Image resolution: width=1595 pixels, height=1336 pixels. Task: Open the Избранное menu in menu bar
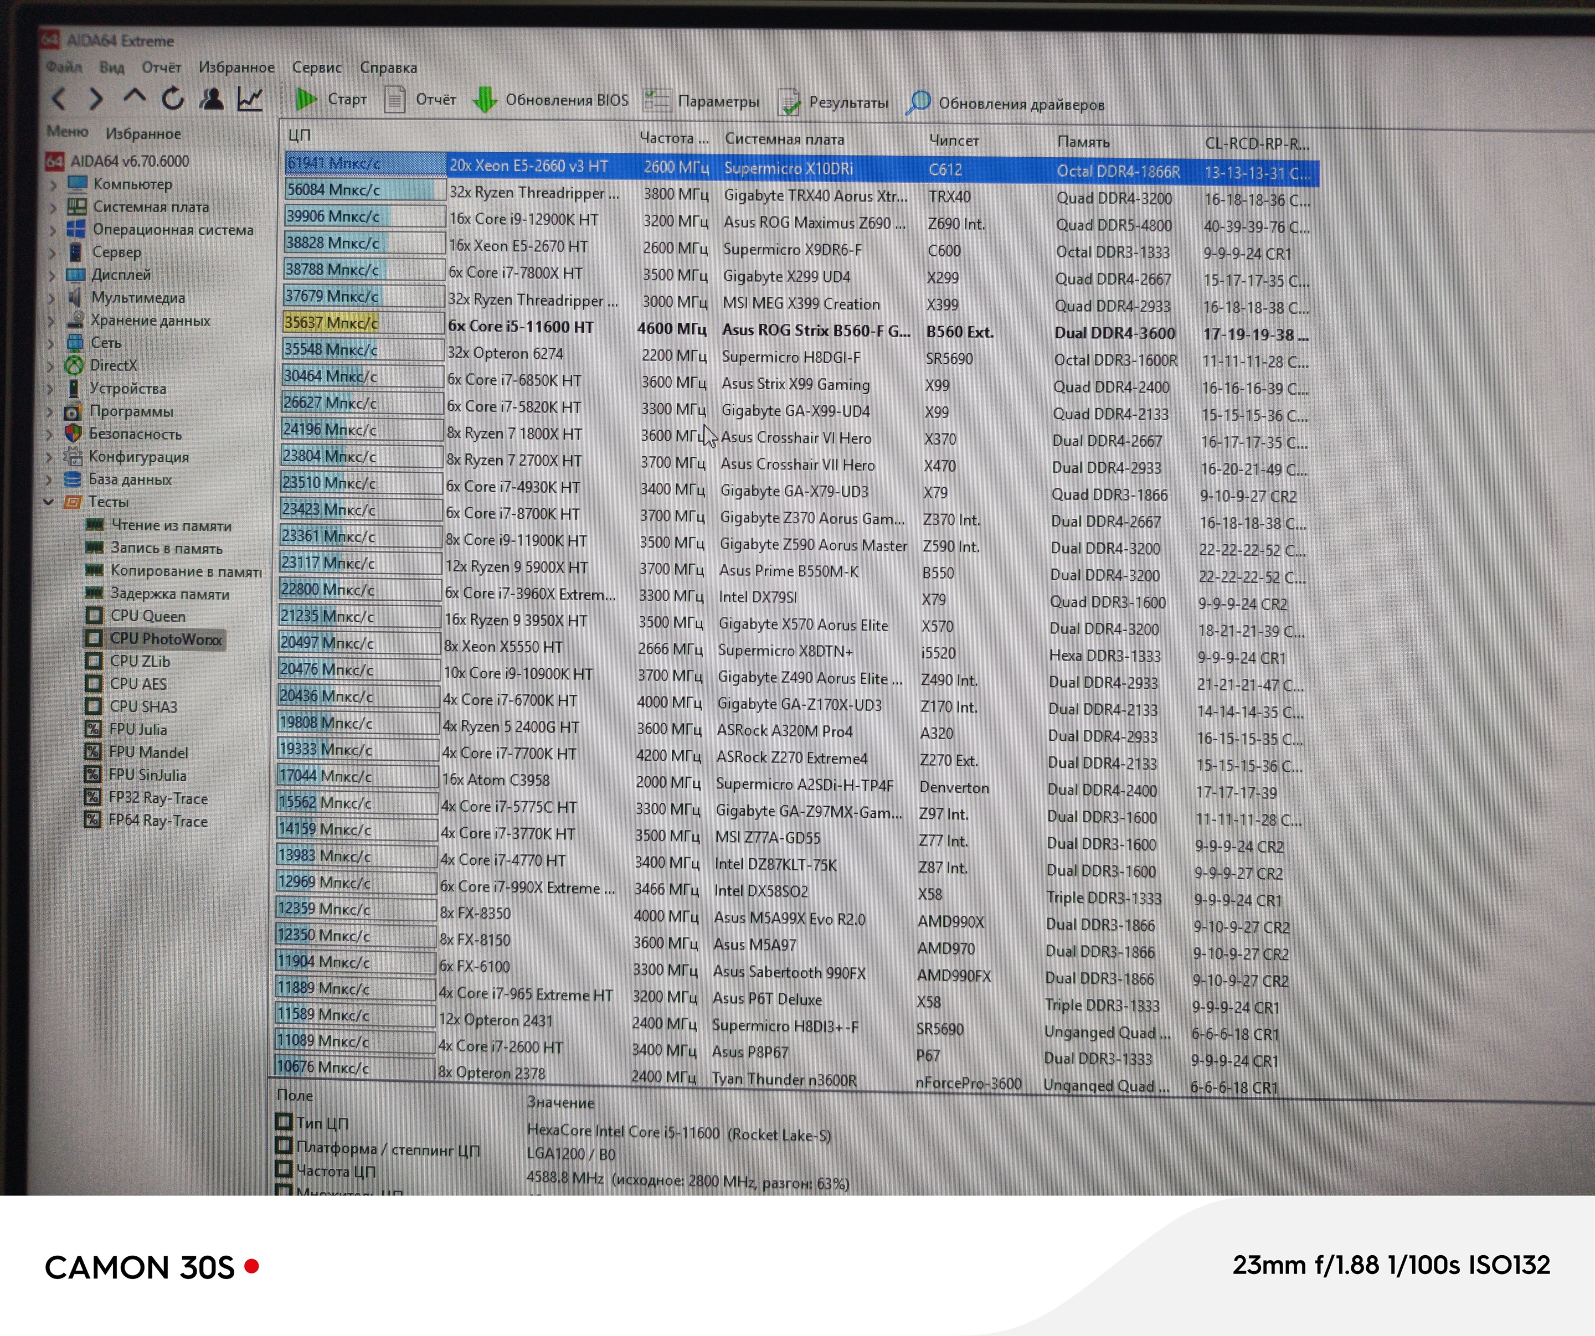pyautogui.click(x=236, y=68)
